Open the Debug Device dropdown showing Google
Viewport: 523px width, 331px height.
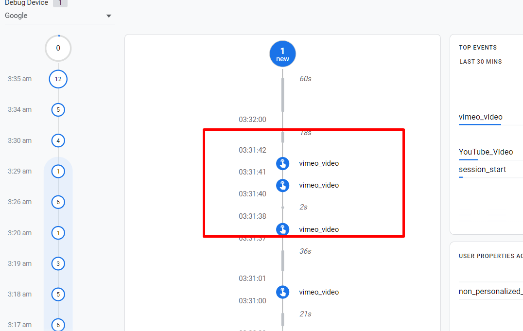point(58,16)
